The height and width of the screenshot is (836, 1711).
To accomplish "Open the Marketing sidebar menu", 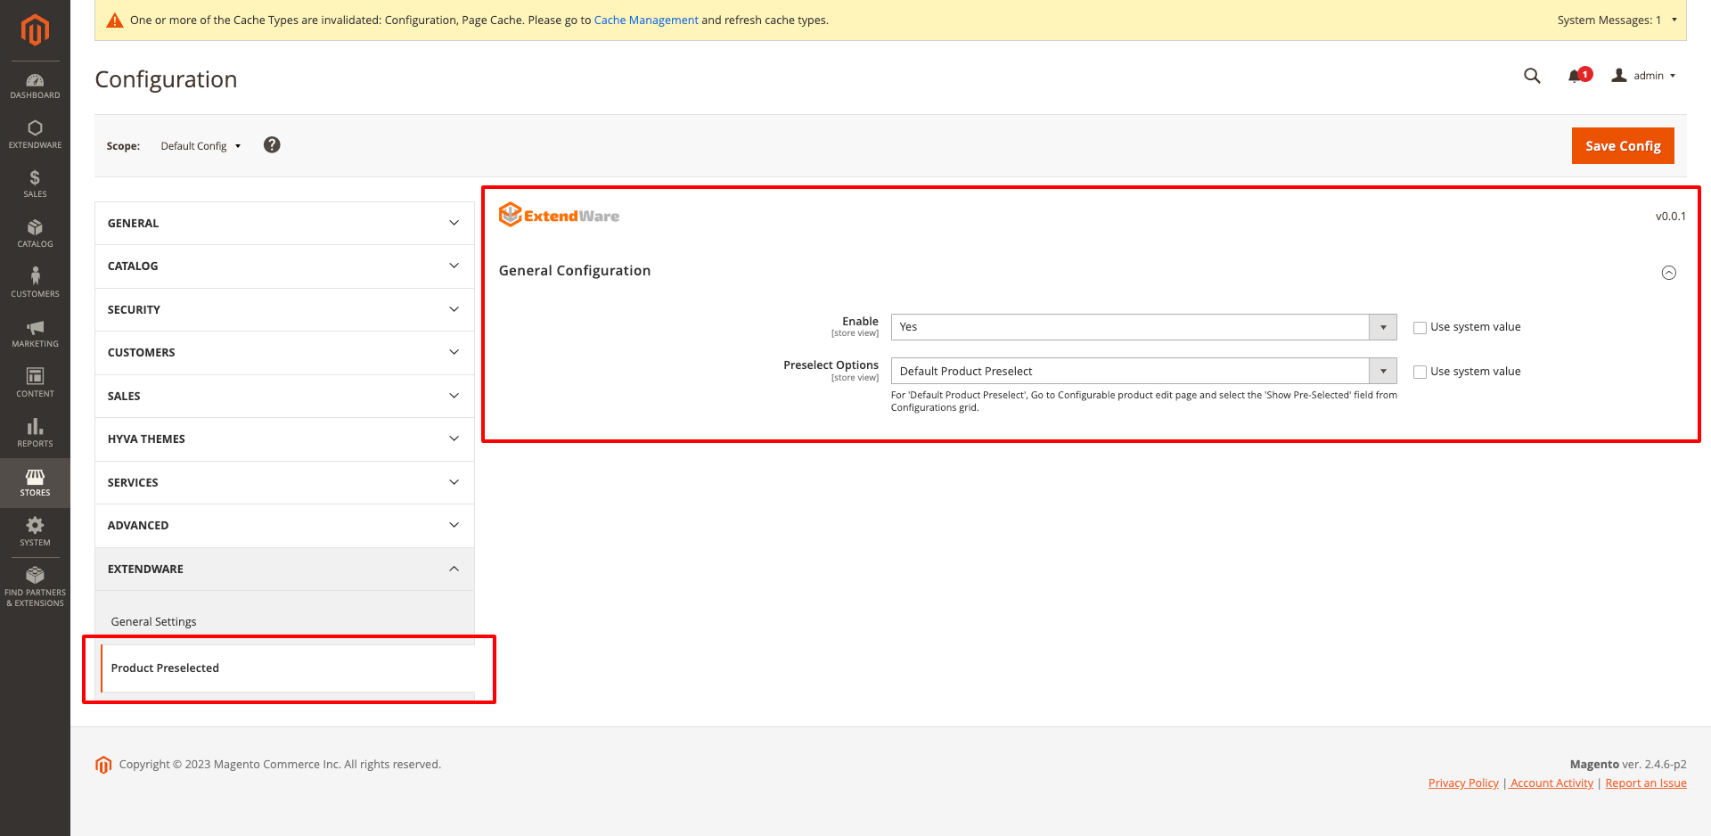I will pos(35,333).
